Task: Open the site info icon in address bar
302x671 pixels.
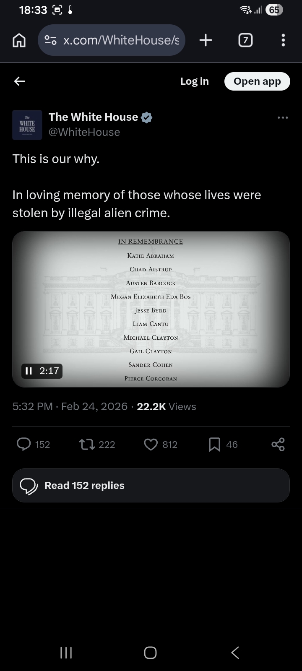Action: [x=51, y=40]
